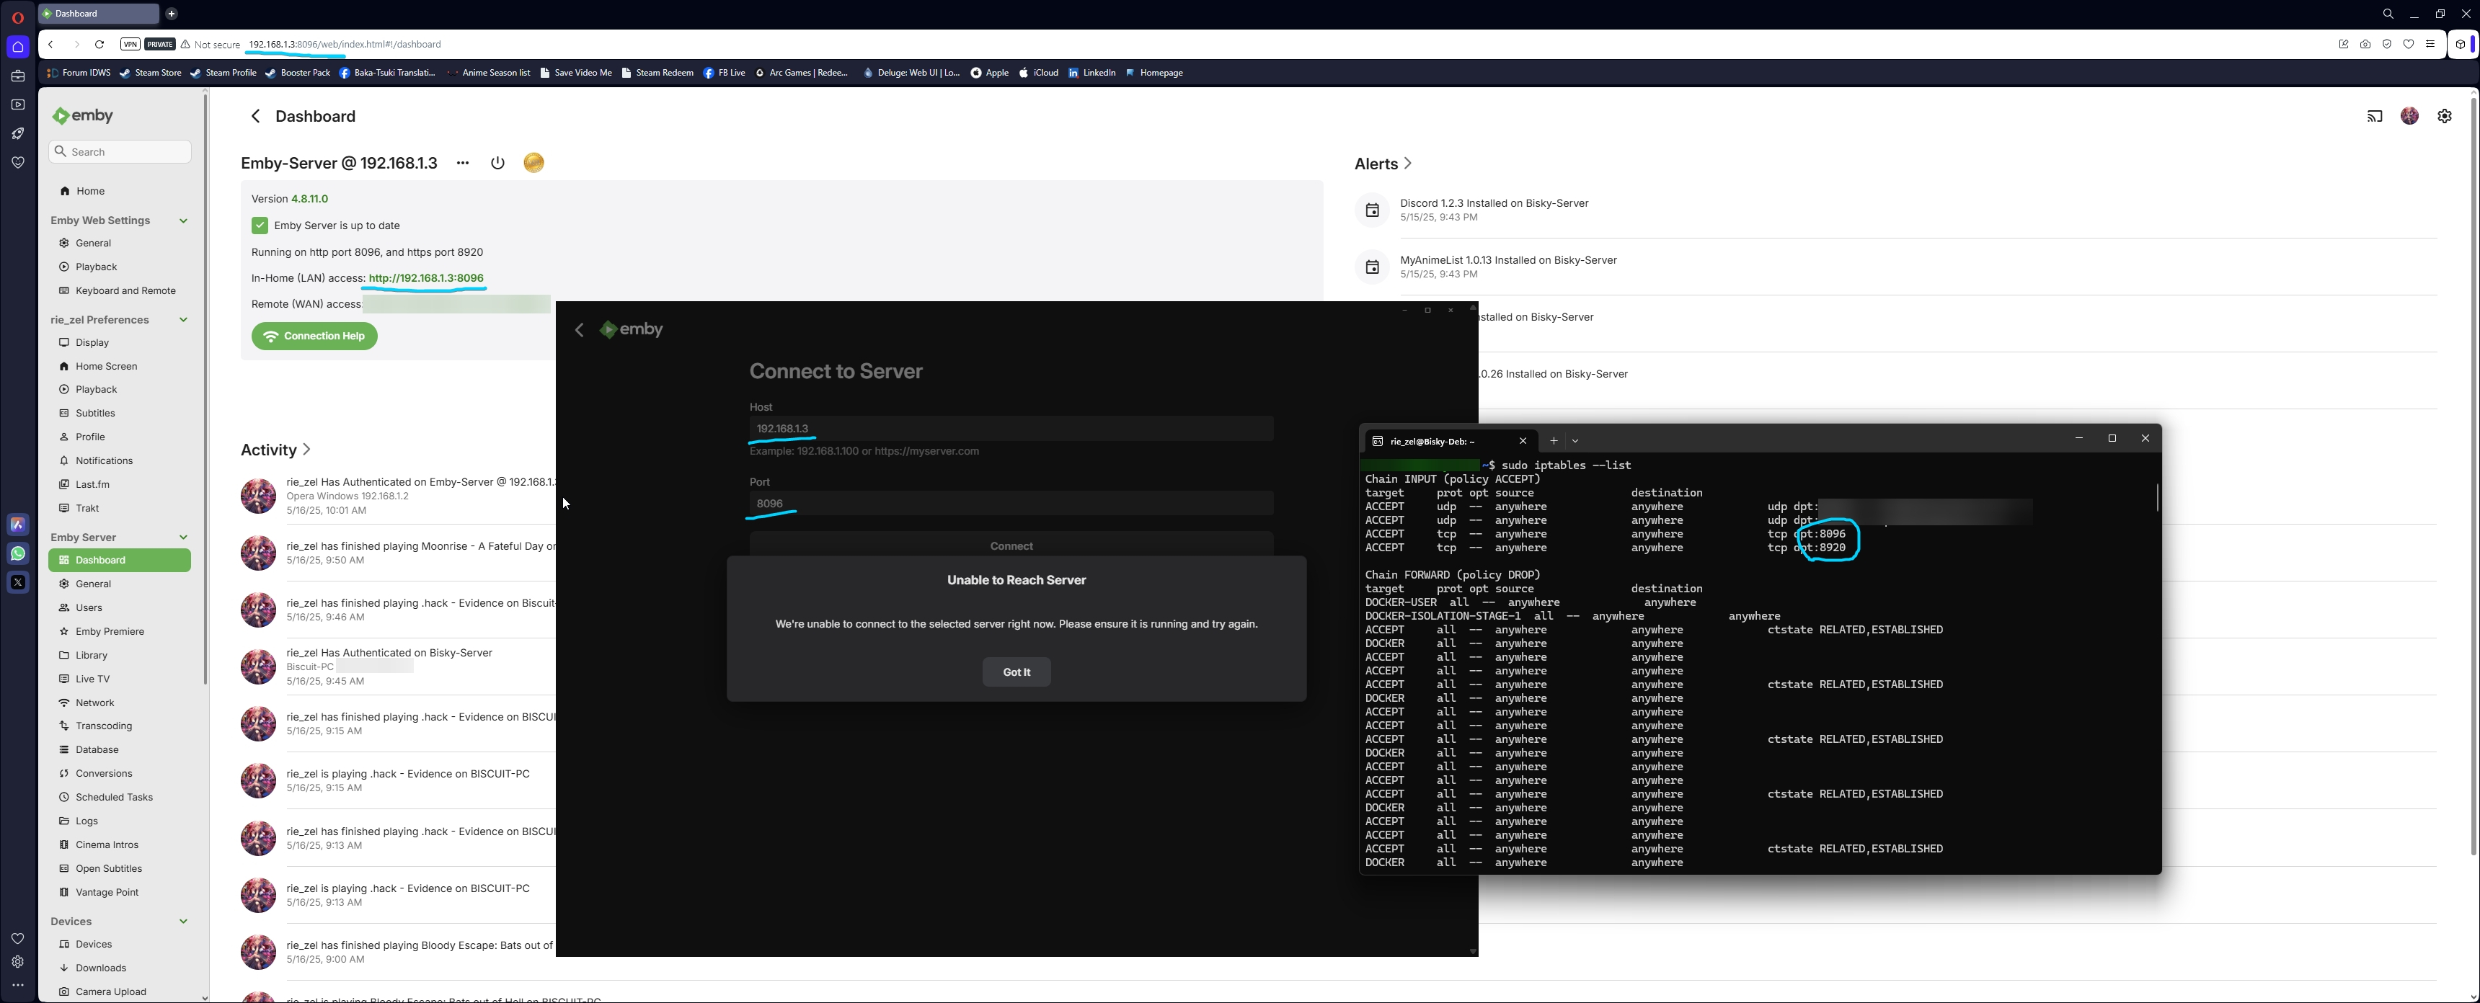2480x1003 pixels.
Task: Click Opera snapshot camera icon in address bar
Action: [x=2365, y=44]
